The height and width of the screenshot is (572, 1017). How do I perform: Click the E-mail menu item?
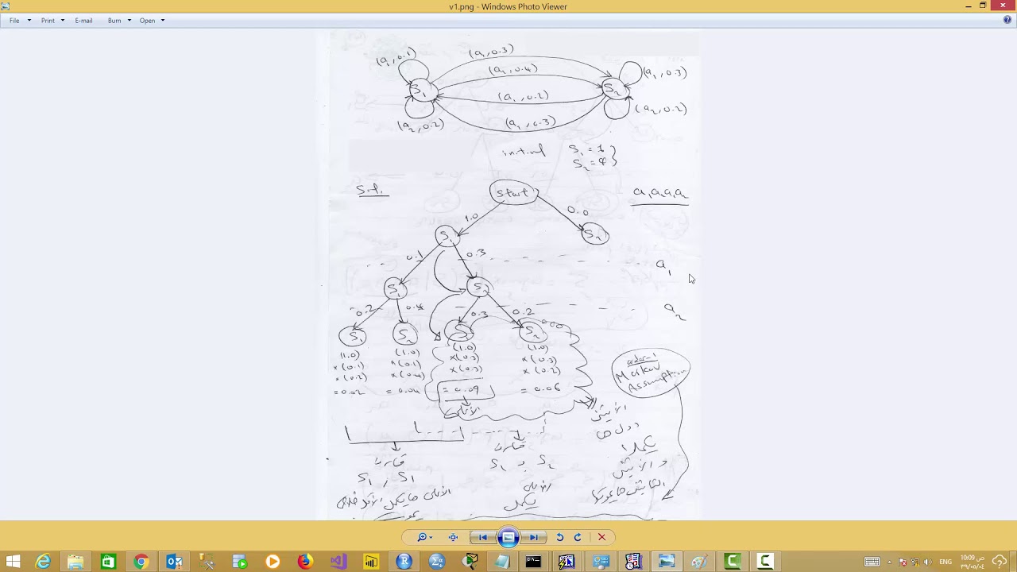coord(83,21)
